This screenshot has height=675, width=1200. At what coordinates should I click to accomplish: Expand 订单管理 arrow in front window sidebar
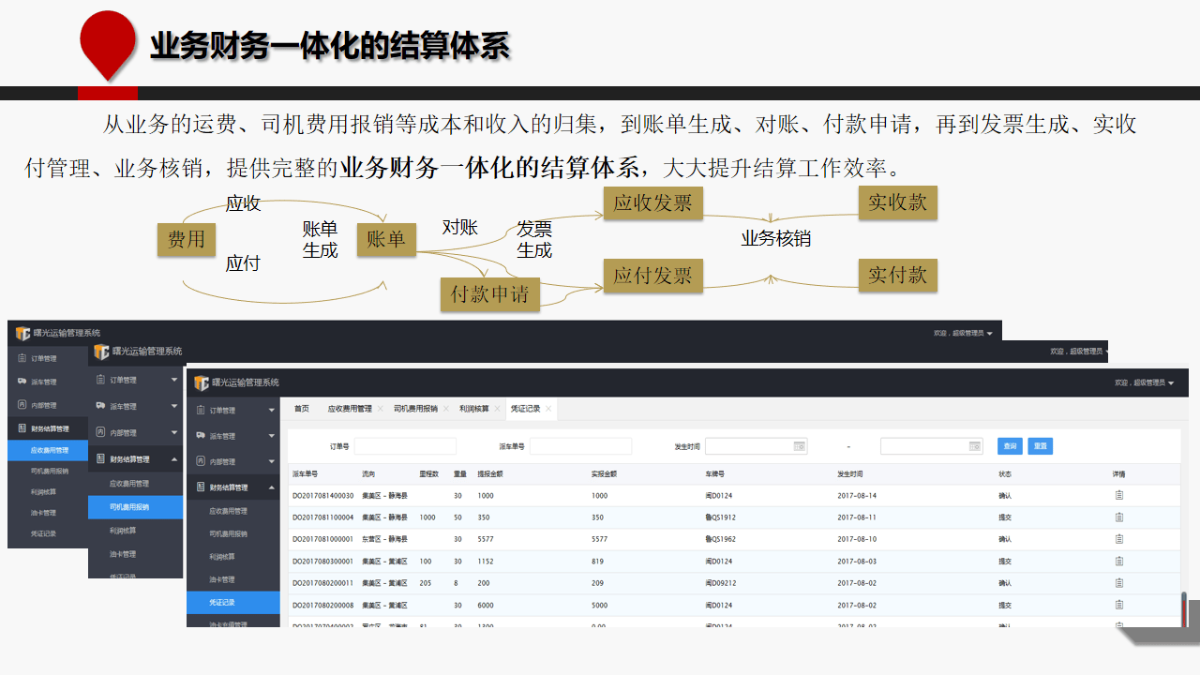point(272,411)
